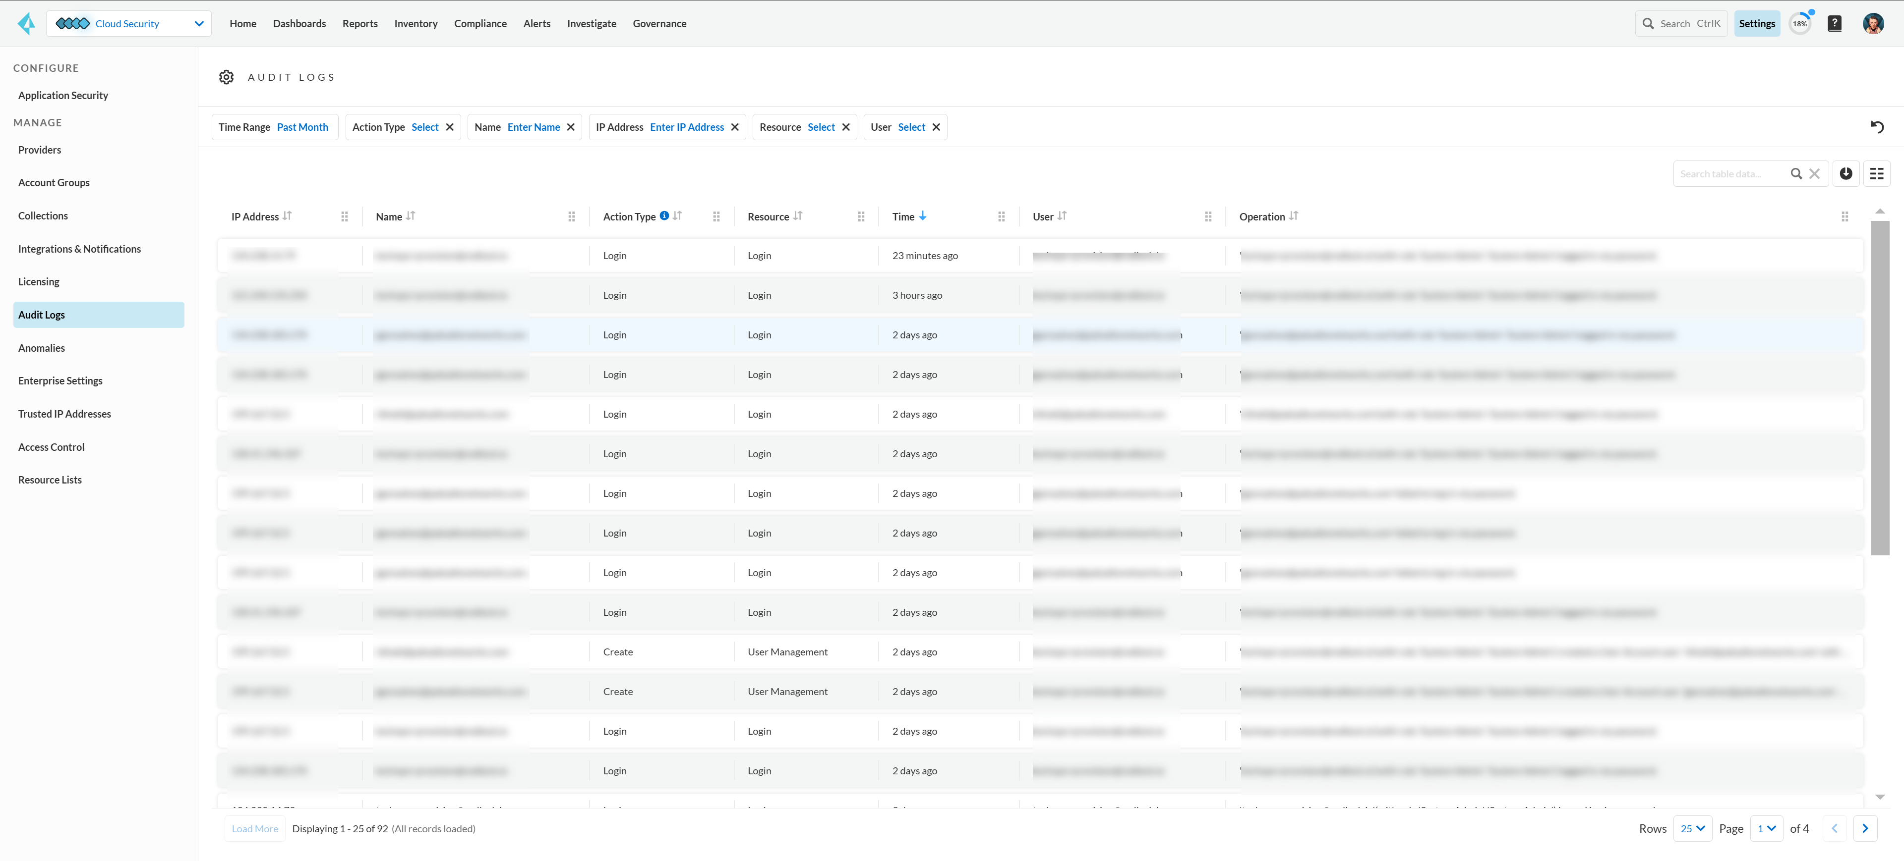
Task: Open the User Select dropdown
Action: (911, 127)
